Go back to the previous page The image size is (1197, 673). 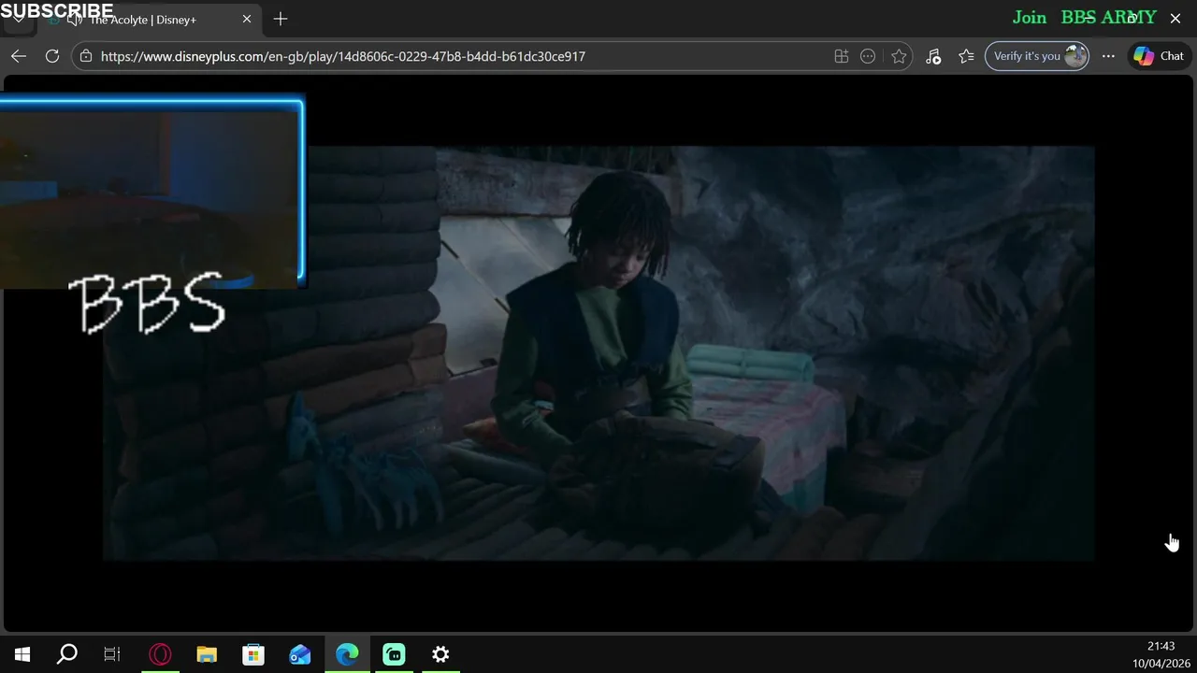(x=19, y=56)
